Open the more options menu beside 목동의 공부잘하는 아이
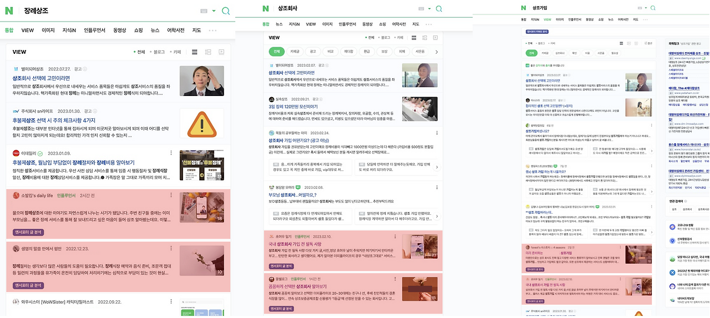This screenshot has height=318, width=710. click(436, 133)
